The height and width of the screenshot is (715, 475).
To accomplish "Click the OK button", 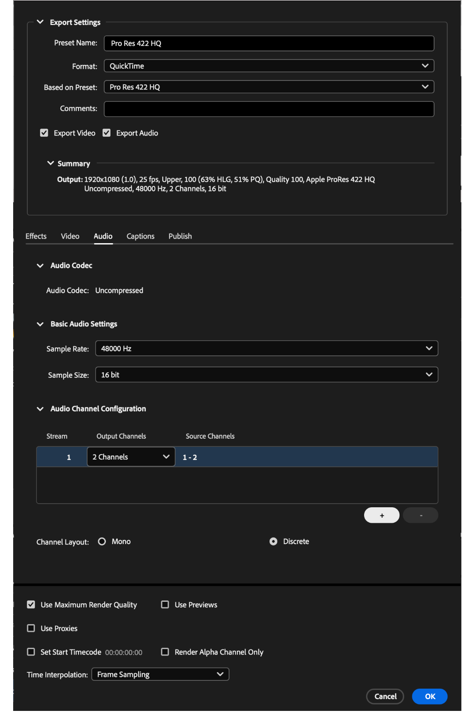I will click(x=430, y=696).
